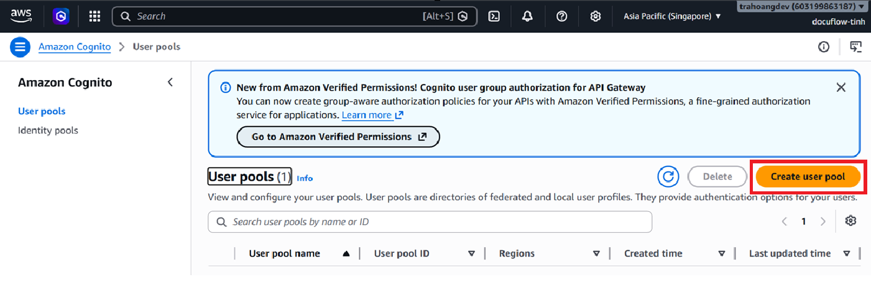Select User pools in sidebar
This screenshot has height=282, width=871.
(42, 111)
